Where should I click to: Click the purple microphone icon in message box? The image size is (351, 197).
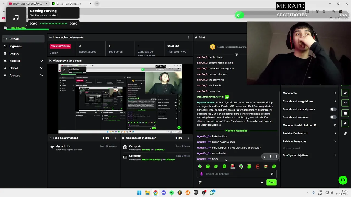pyautogui.click(x=202, y=174)
